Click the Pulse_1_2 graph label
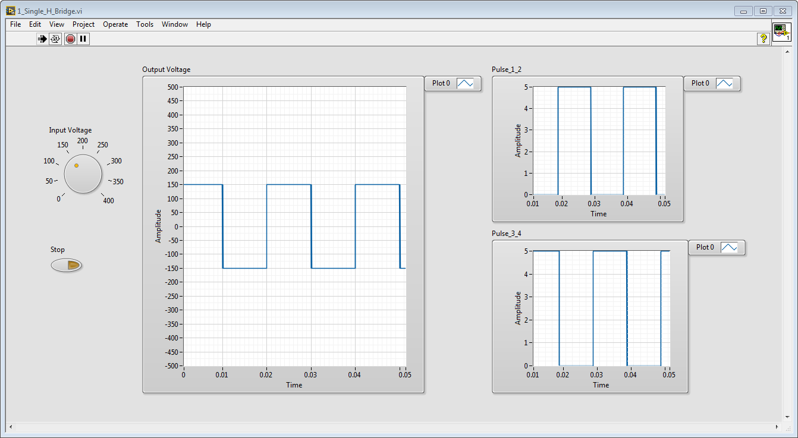 (507, 70)
